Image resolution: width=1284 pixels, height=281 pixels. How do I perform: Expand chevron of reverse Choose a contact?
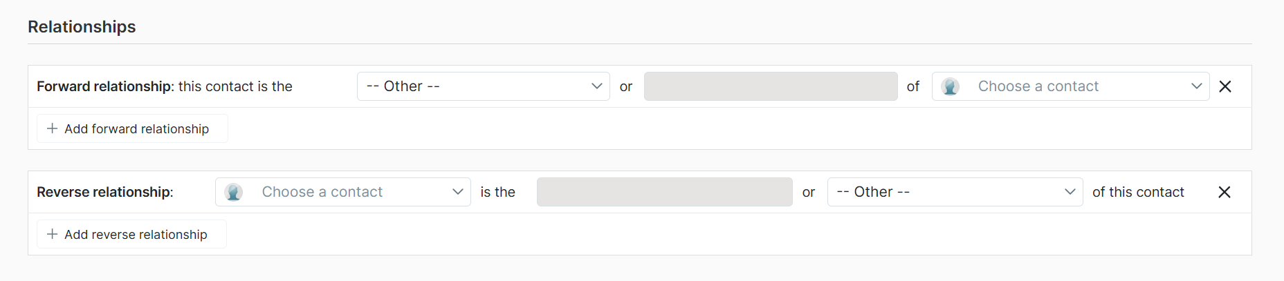[x=457, y=192]
